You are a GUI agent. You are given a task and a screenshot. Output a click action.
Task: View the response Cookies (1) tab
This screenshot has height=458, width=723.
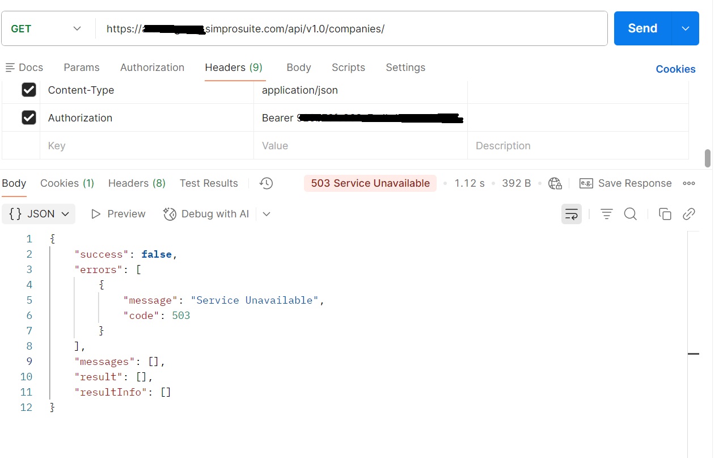(67, 183)
